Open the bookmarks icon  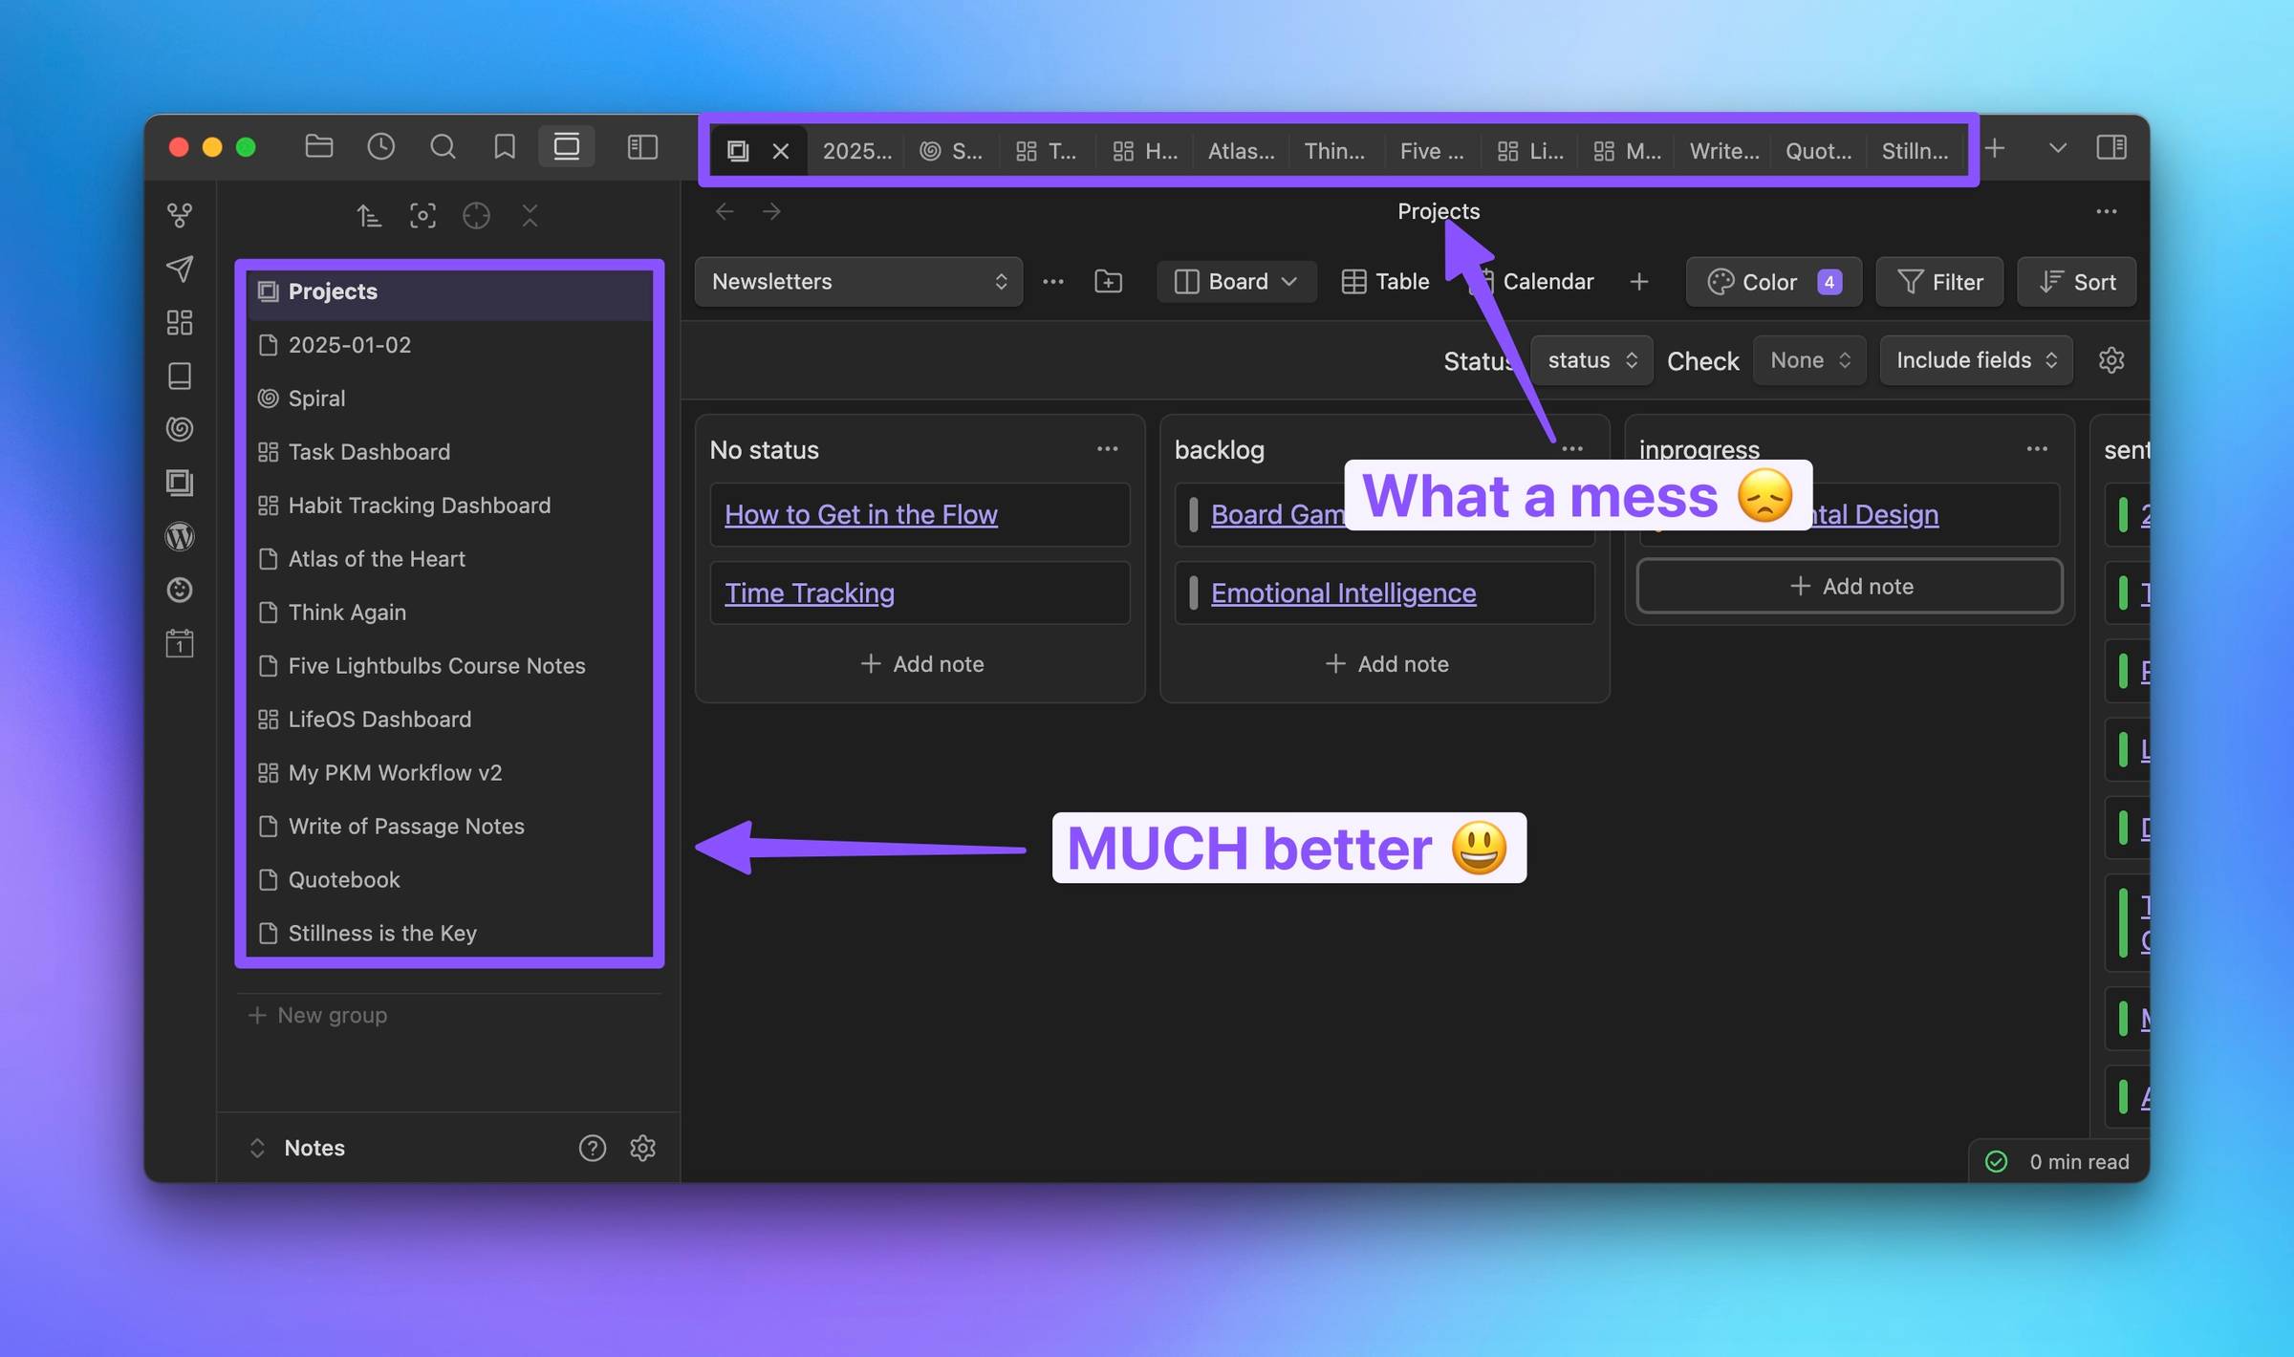pos(505,146)
